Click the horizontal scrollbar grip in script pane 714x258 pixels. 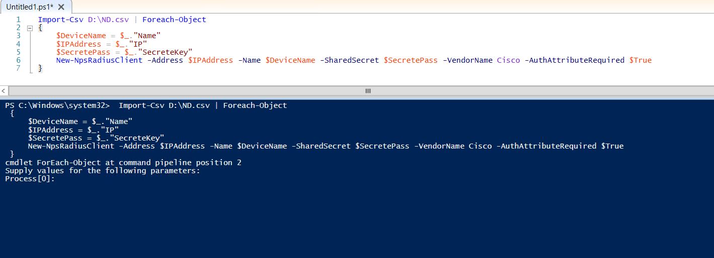pyautogui.click(x=367, y=91)
